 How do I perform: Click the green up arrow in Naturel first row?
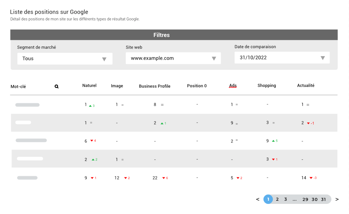(90, 106)
